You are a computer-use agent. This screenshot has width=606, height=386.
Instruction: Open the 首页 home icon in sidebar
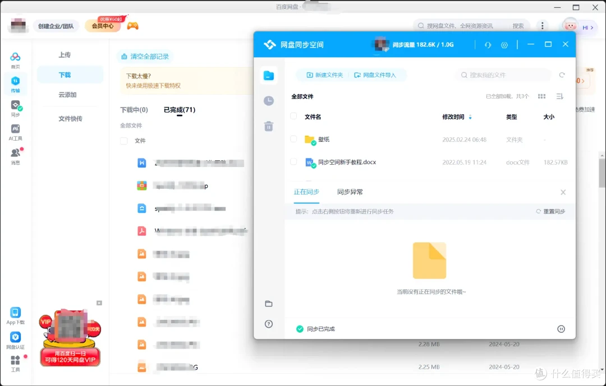pyautogui.click(x=15, y=57)
